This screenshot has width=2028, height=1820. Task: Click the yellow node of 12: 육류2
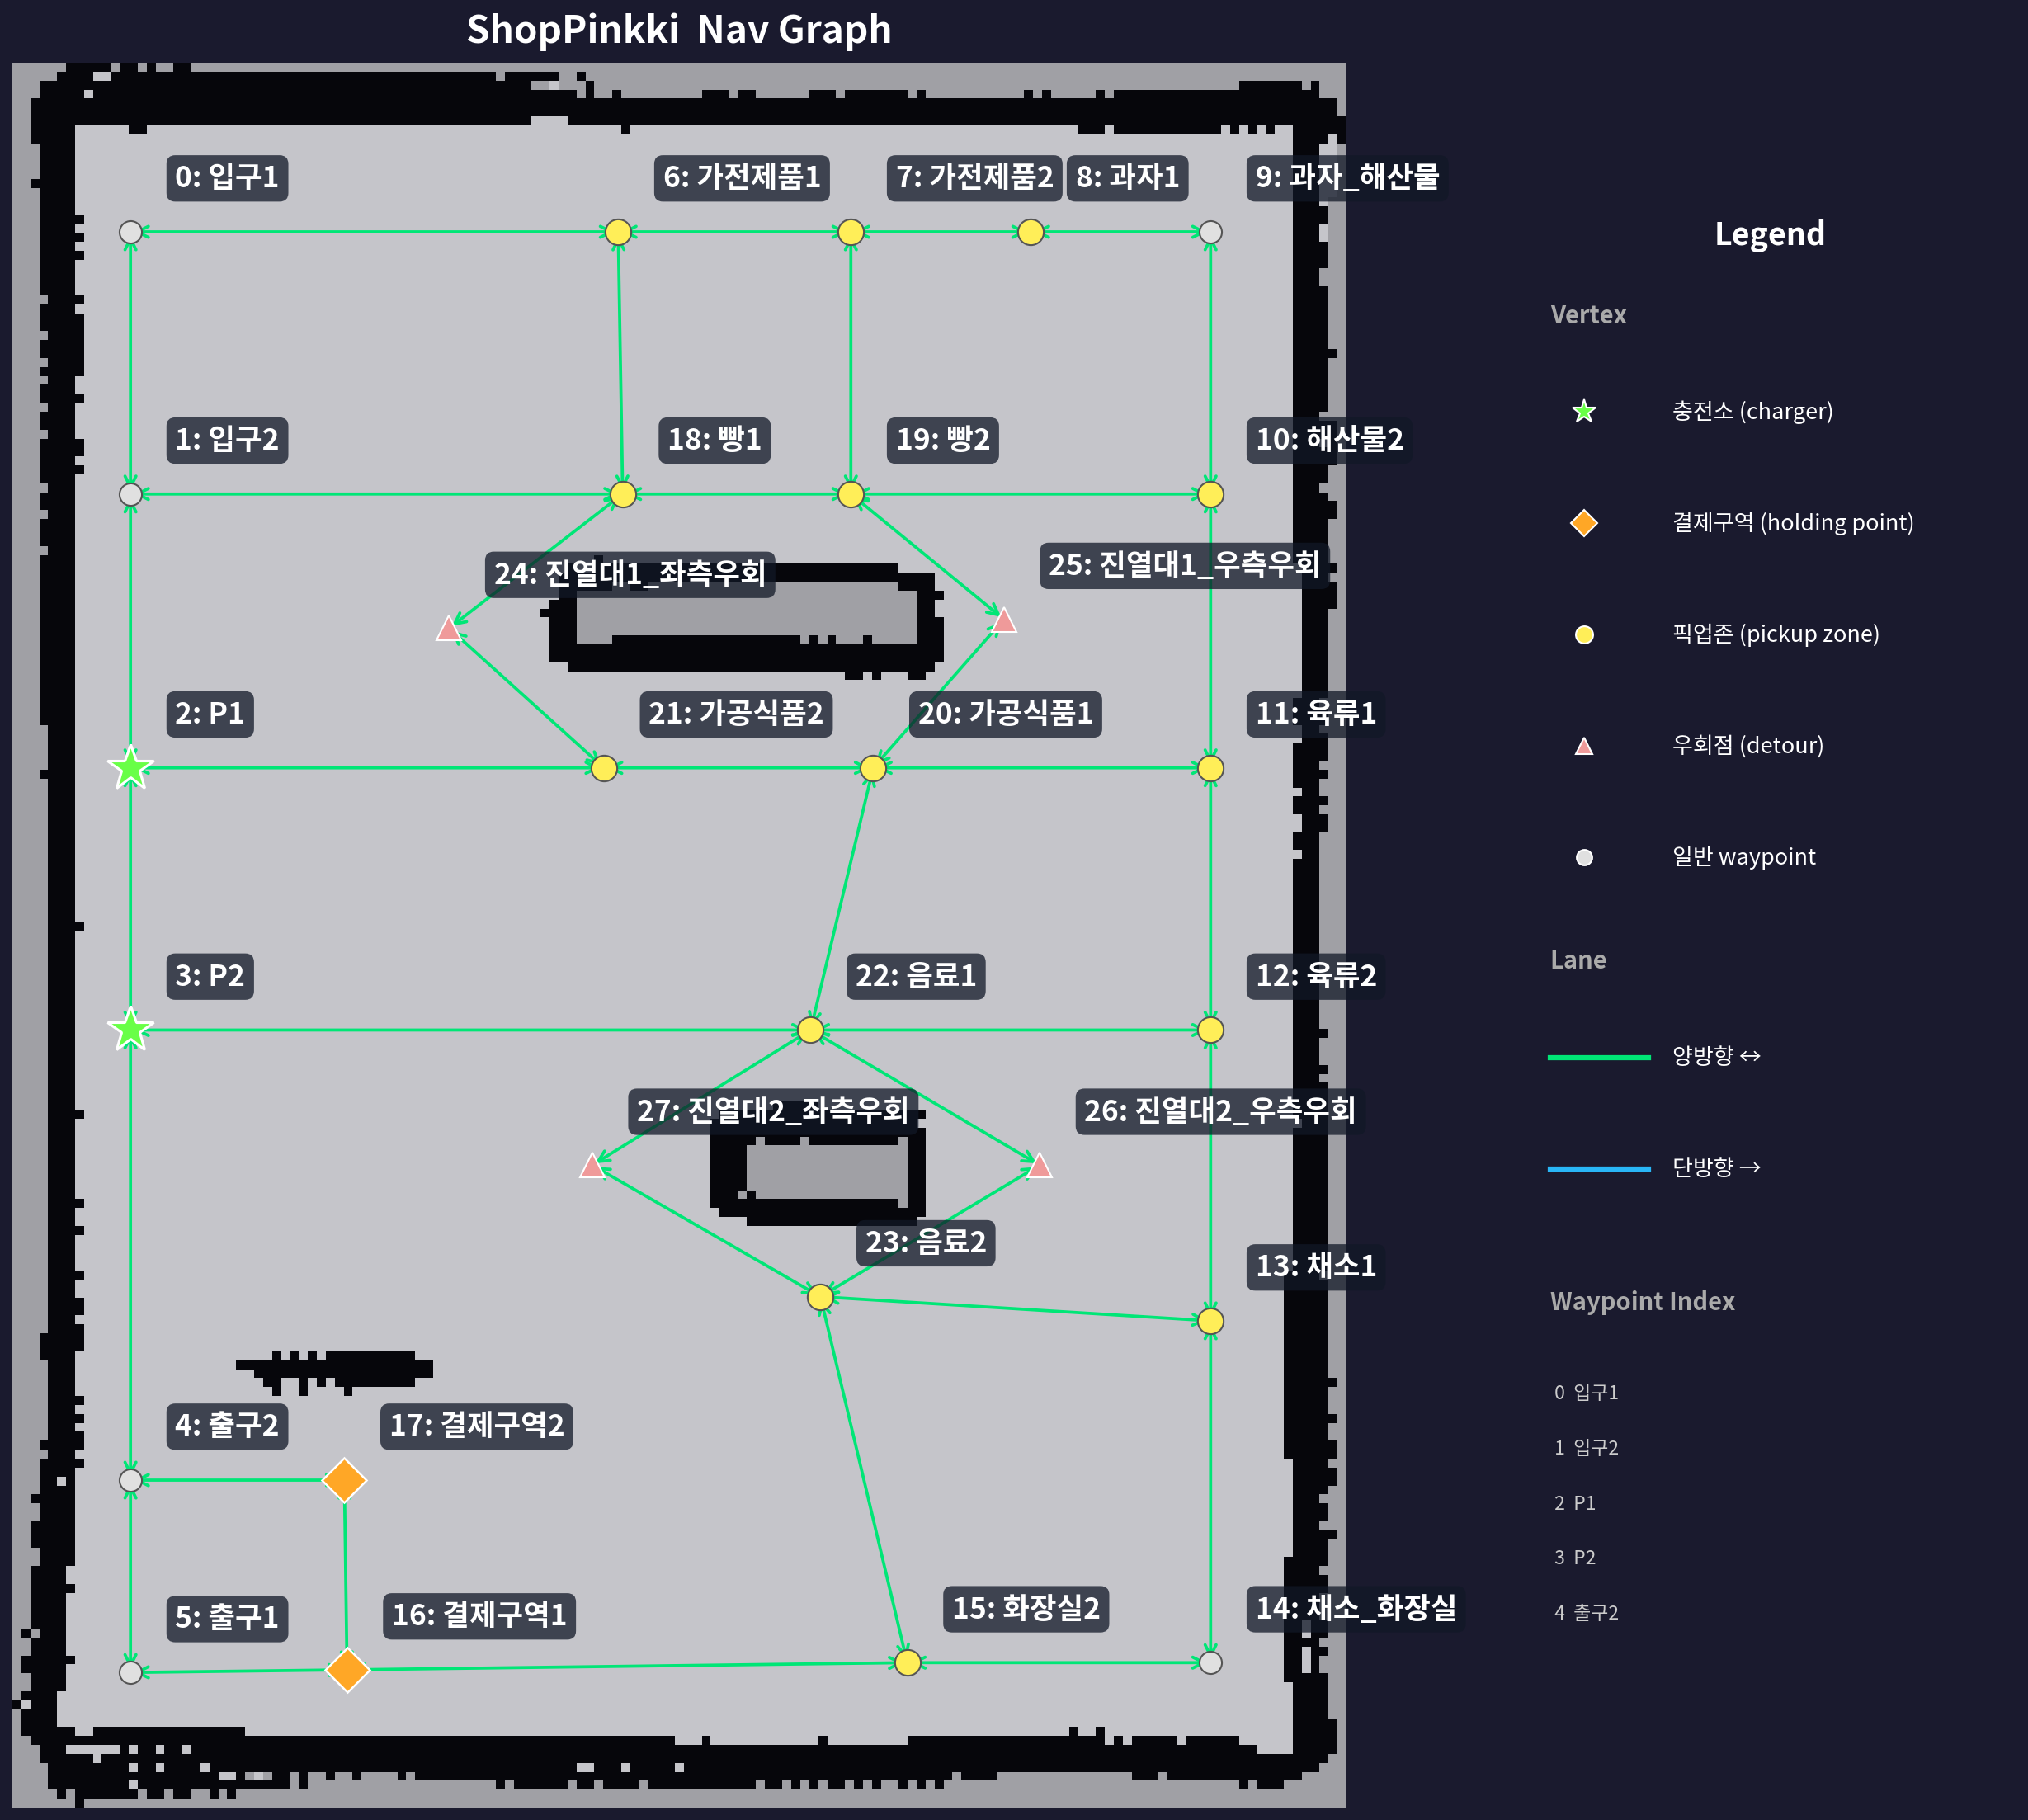point(1211,1030)
